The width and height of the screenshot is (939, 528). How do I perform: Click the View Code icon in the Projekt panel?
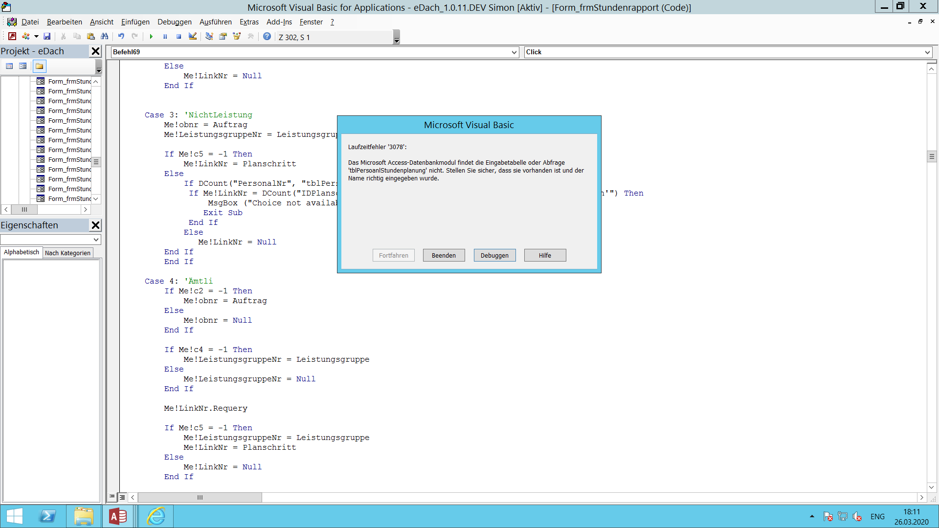pyautogui.click(x=9, y=66)
